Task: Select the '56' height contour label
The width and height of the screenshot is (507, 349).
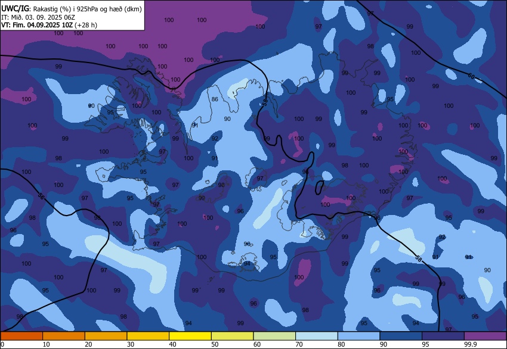Action: click(x=41, y=196)
